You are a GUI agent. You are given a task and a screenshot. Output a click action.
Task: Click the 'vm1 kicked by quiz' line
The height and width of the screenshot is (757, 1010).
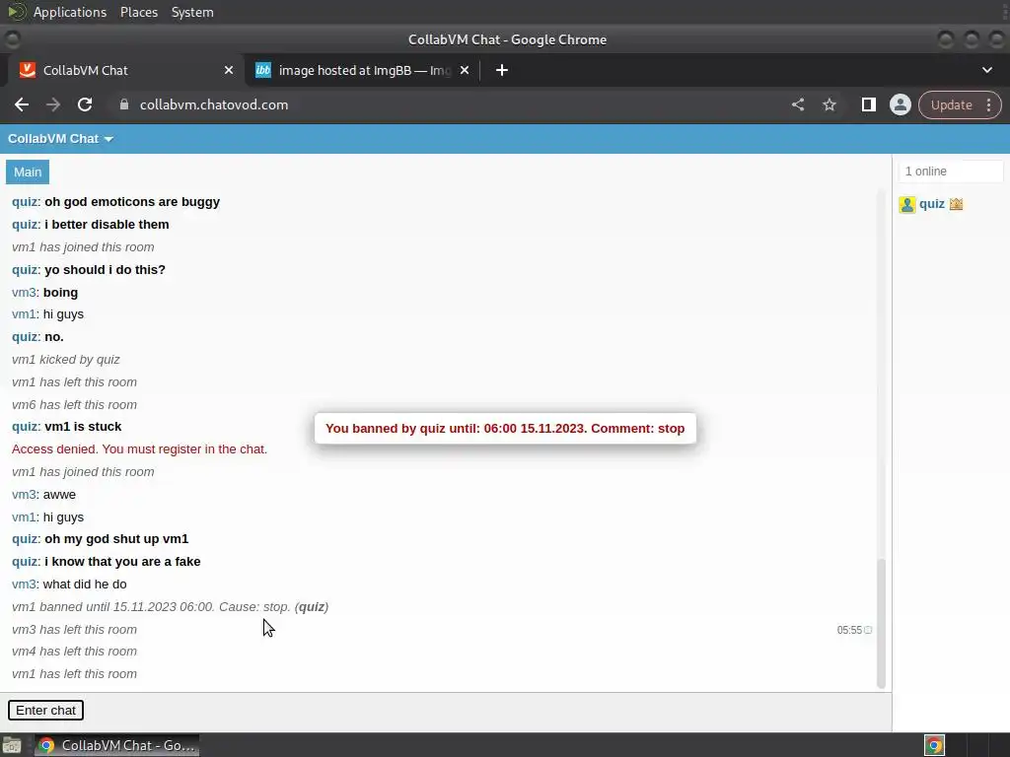click(66, 359)
